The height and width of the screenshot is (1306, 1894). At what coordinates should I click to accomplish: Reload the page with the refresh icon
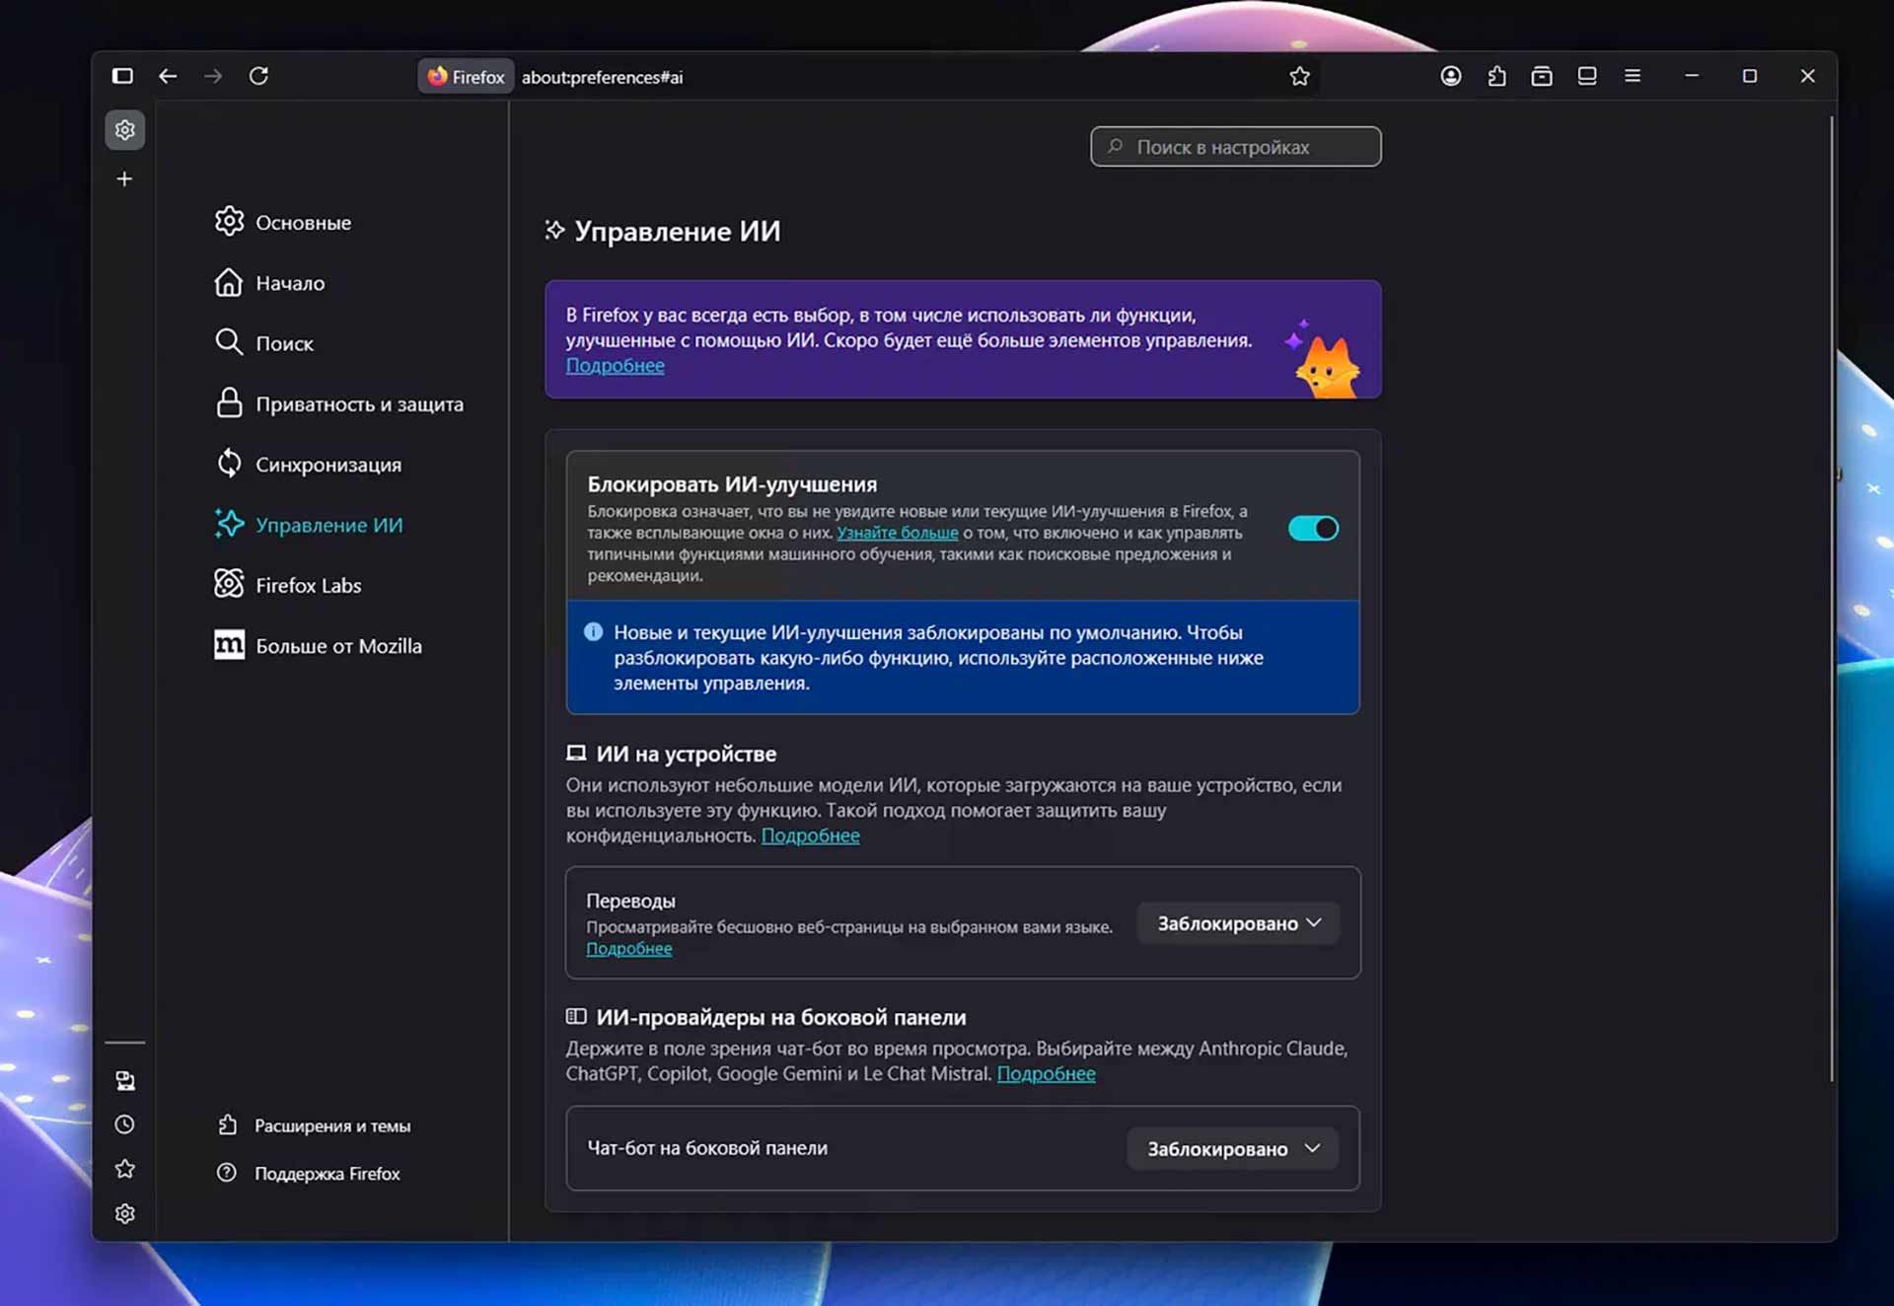pyautogui.click(x=259, y=76)
